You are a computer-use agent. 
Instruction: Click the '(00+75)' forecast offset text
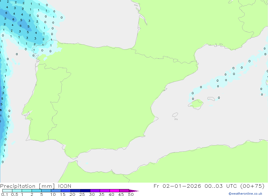pos(252,186)
